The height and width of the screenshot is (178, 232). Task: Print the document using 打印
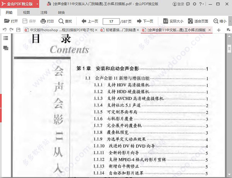pos(47,21)
